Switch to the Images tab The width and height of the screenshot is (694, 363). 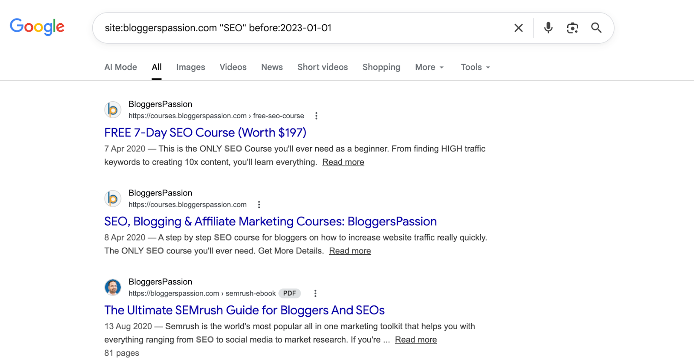(190, 67)
